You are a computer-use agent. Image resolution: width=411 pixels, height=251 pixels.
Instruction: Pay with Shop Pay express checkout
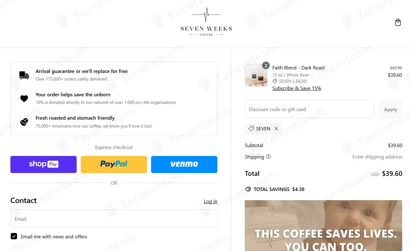click(44, 164)
